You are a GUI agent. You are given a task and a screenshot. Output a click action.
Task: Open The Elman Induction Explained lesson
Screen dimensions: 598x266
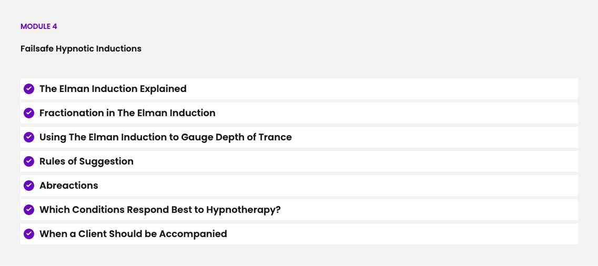click(113, 89)
